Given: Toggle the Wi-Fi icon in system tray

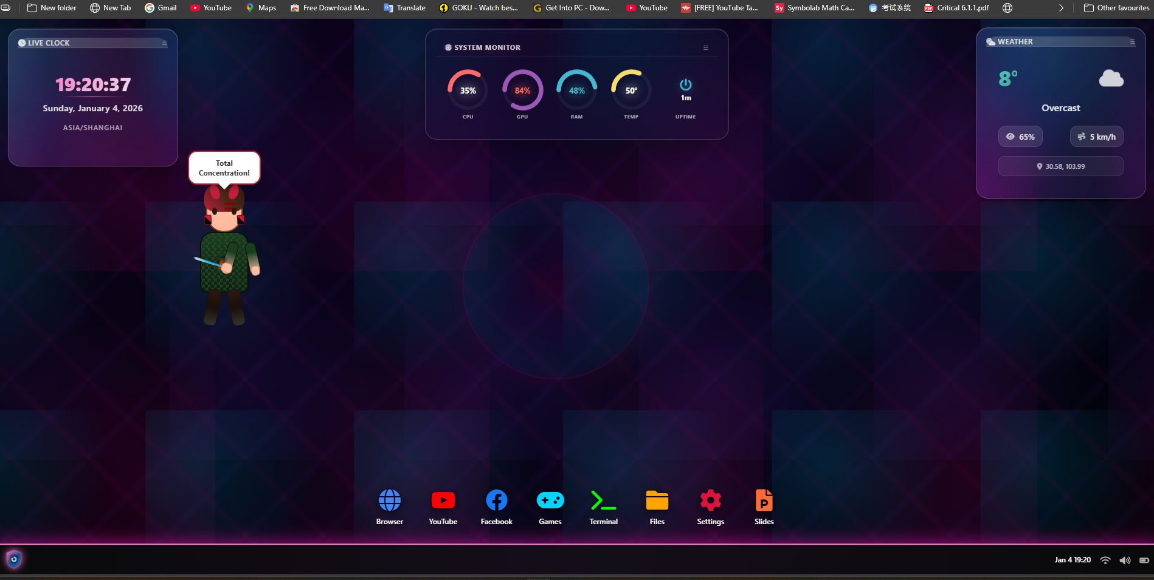Looking at the screenshot, I should (1105, 560).
